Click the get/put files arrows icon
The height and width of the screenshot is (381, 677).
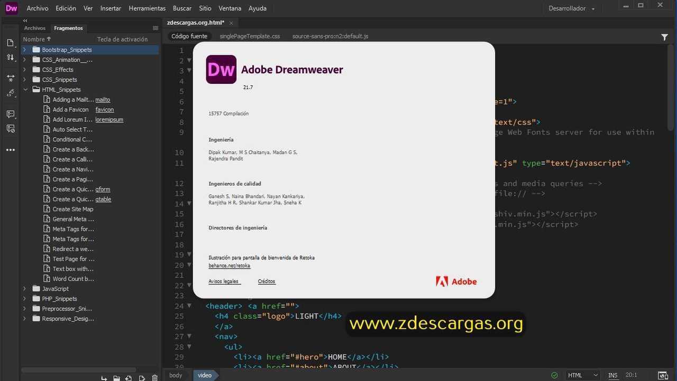[10, 57]
